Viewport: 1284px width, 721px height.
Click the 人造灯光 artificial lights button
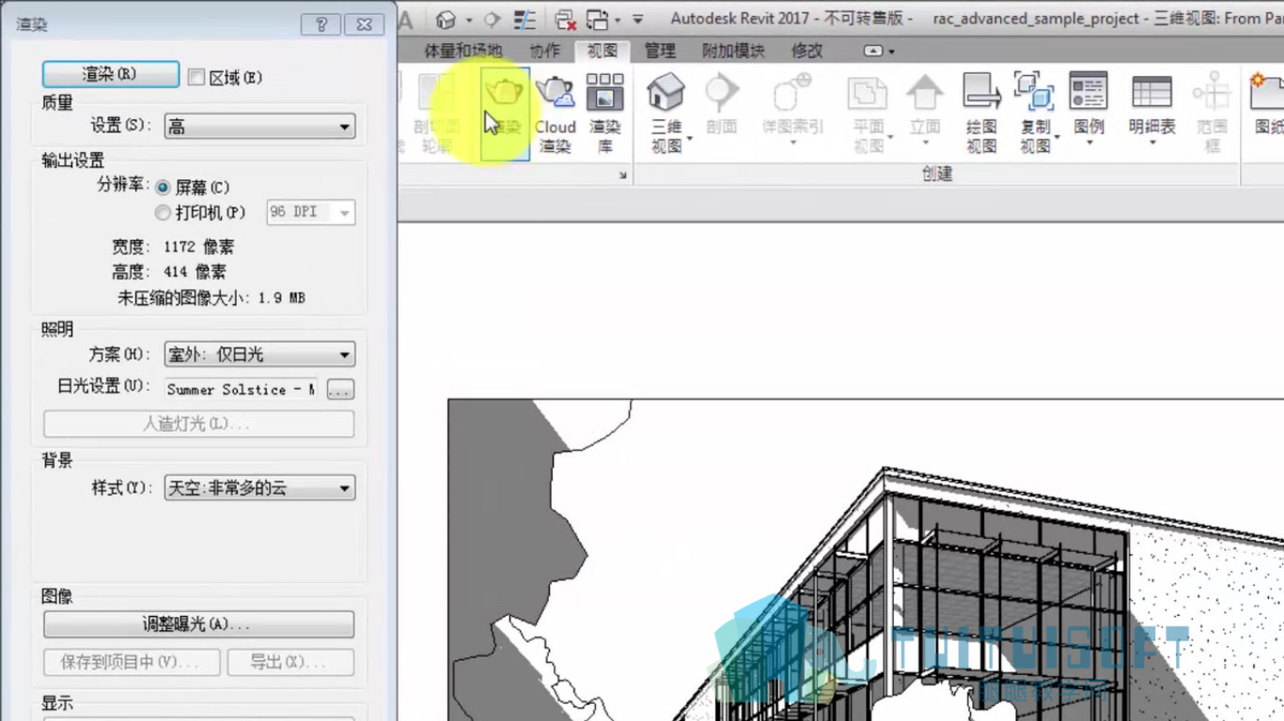pyautogui.click(x=198, y=424)
